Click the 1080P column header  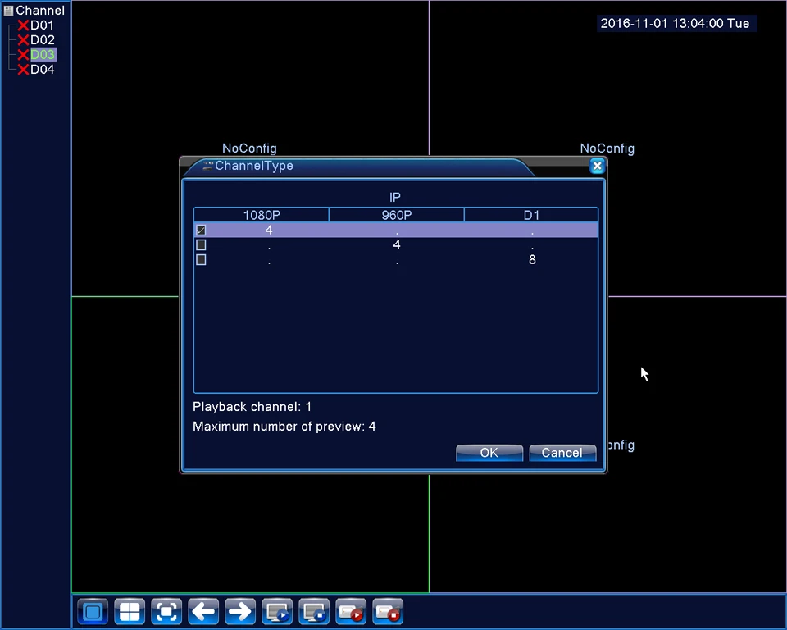262,215
